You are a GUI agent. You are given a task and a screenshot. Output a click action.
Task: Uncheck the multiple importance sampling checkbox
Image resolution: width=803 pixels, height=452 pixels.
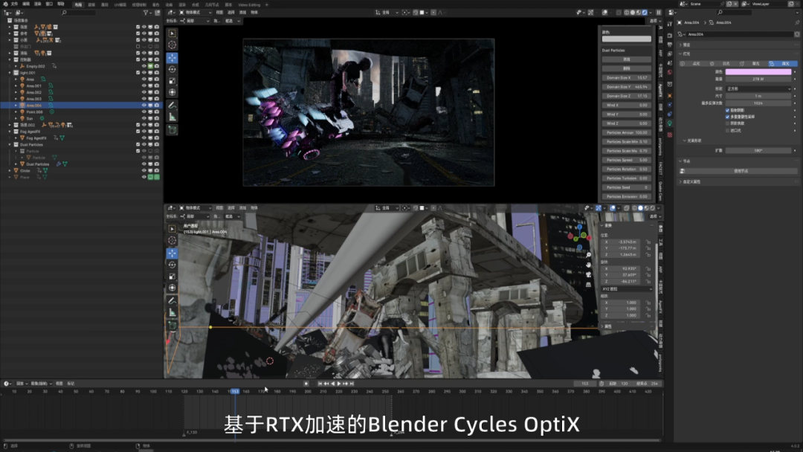[727, 117]
